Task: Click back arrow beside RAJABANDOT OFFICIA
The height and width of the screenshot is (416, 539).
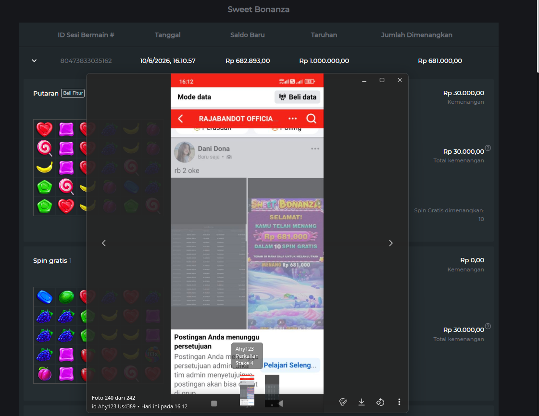Action: click(x=180, y=119)
